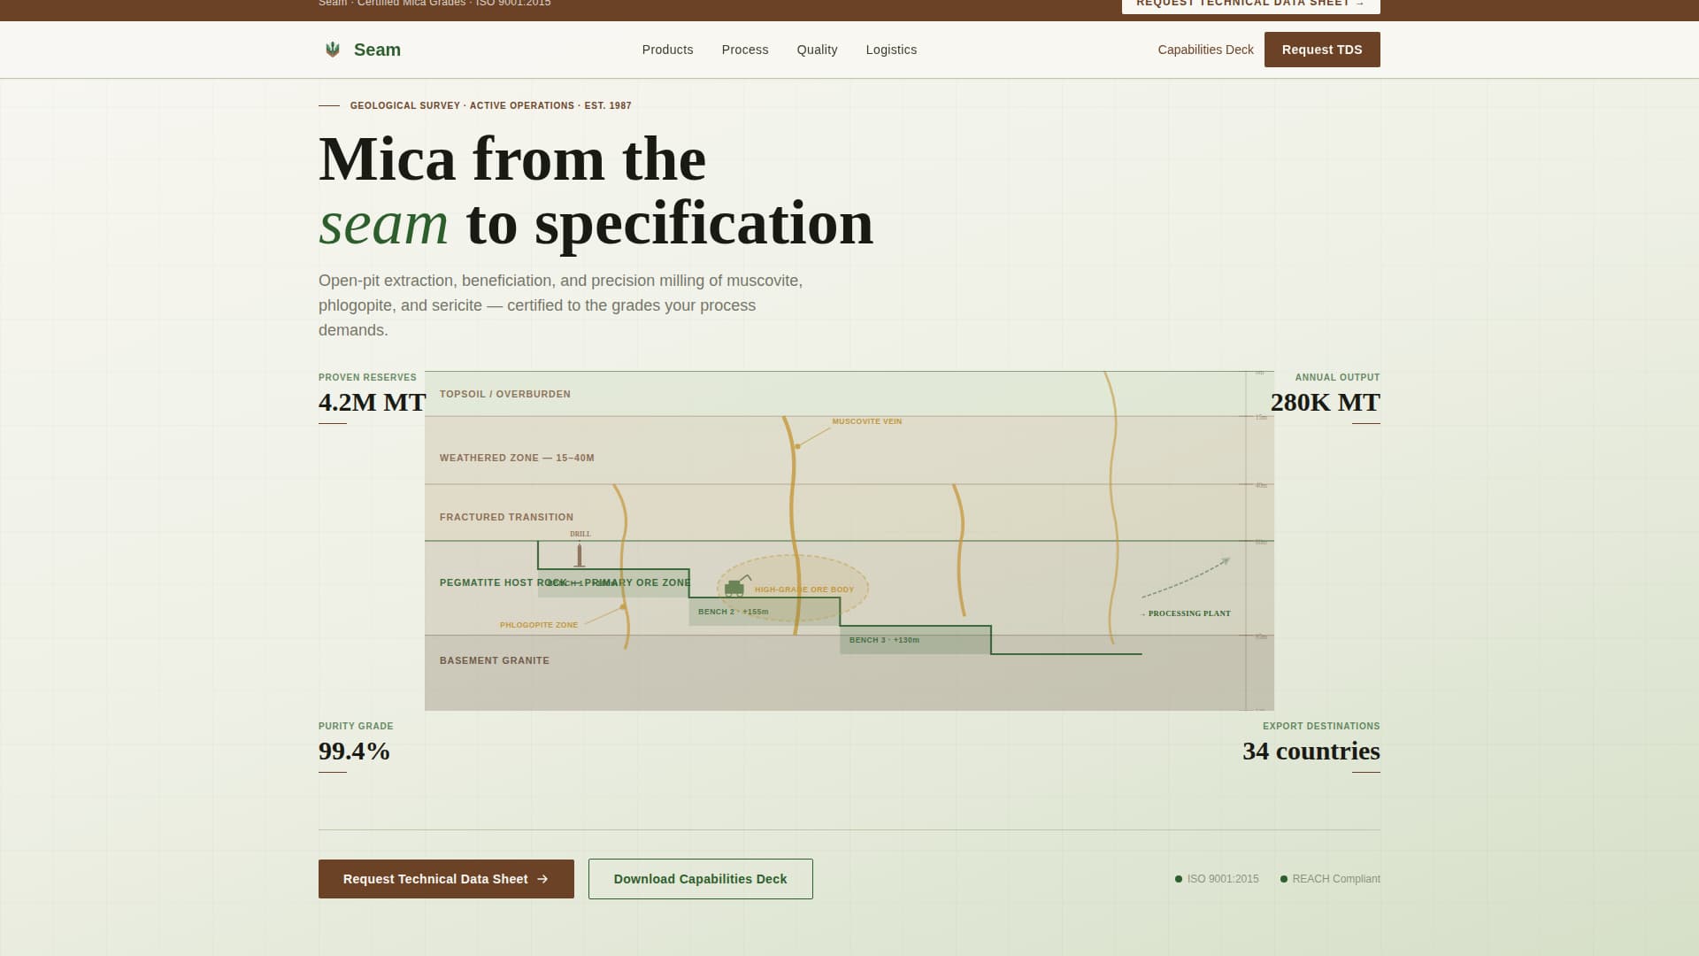The height and width of the screenshot is (956, 1699).
Task: Click top banner Request Technical Data Sheet
Action: click(x=1250, y=4)
